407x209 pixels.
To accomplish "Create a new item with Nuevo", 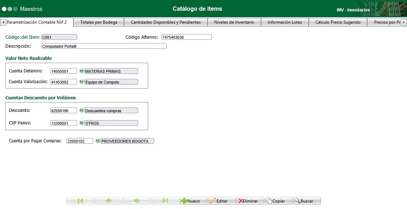I will click(x=193, y=201).
